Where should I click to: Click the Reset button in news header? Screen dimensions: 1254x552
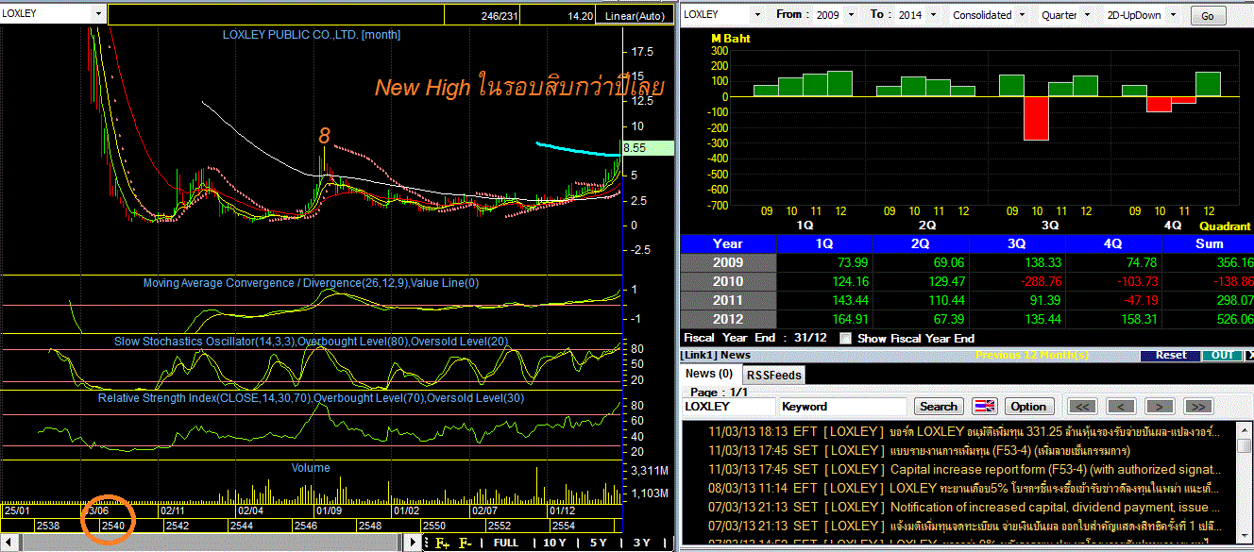(x=1170, y=356)
